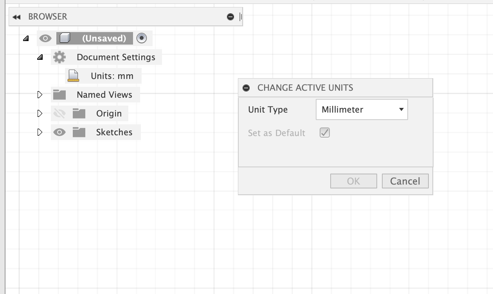The height and width of the screenshot is (294, 493).
Task: Click the Origin folder icon
Action: (x=79, y=113)
